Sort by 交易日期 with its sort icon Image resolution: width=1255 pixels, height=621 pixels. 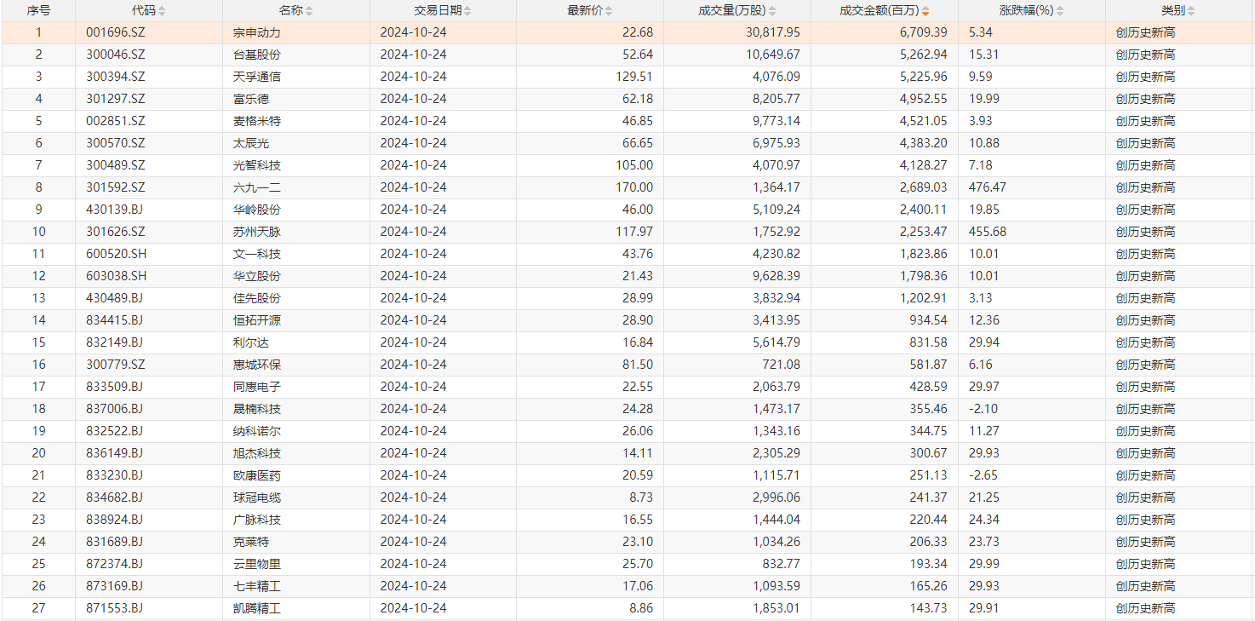coord(467,11)
